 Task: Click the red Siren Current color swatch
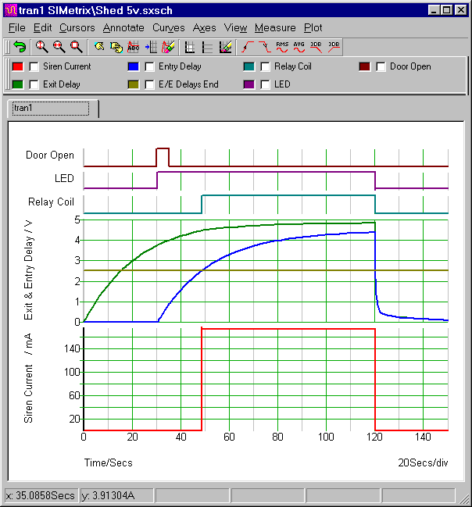click(18, 66)
